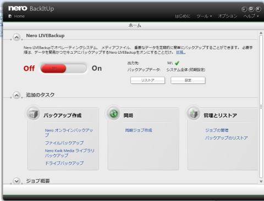Click the ジョブ概要 heading text

click(38, 181)
